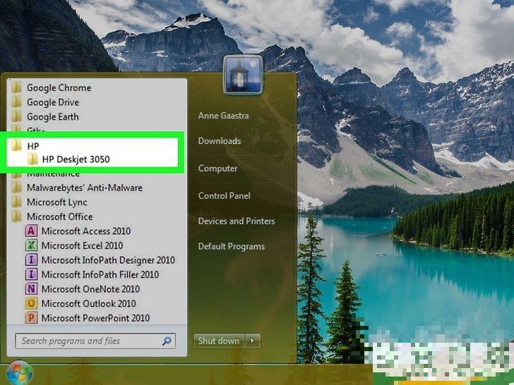This screenshot has height=385, width=514.
Task: Expand the Google Chrome folder
Action: click(x=59, y=88)
